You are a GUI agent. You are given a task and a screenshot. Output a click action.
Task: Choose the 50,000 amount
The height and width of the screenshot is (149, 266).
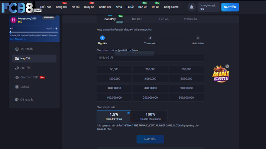point(114,69)
